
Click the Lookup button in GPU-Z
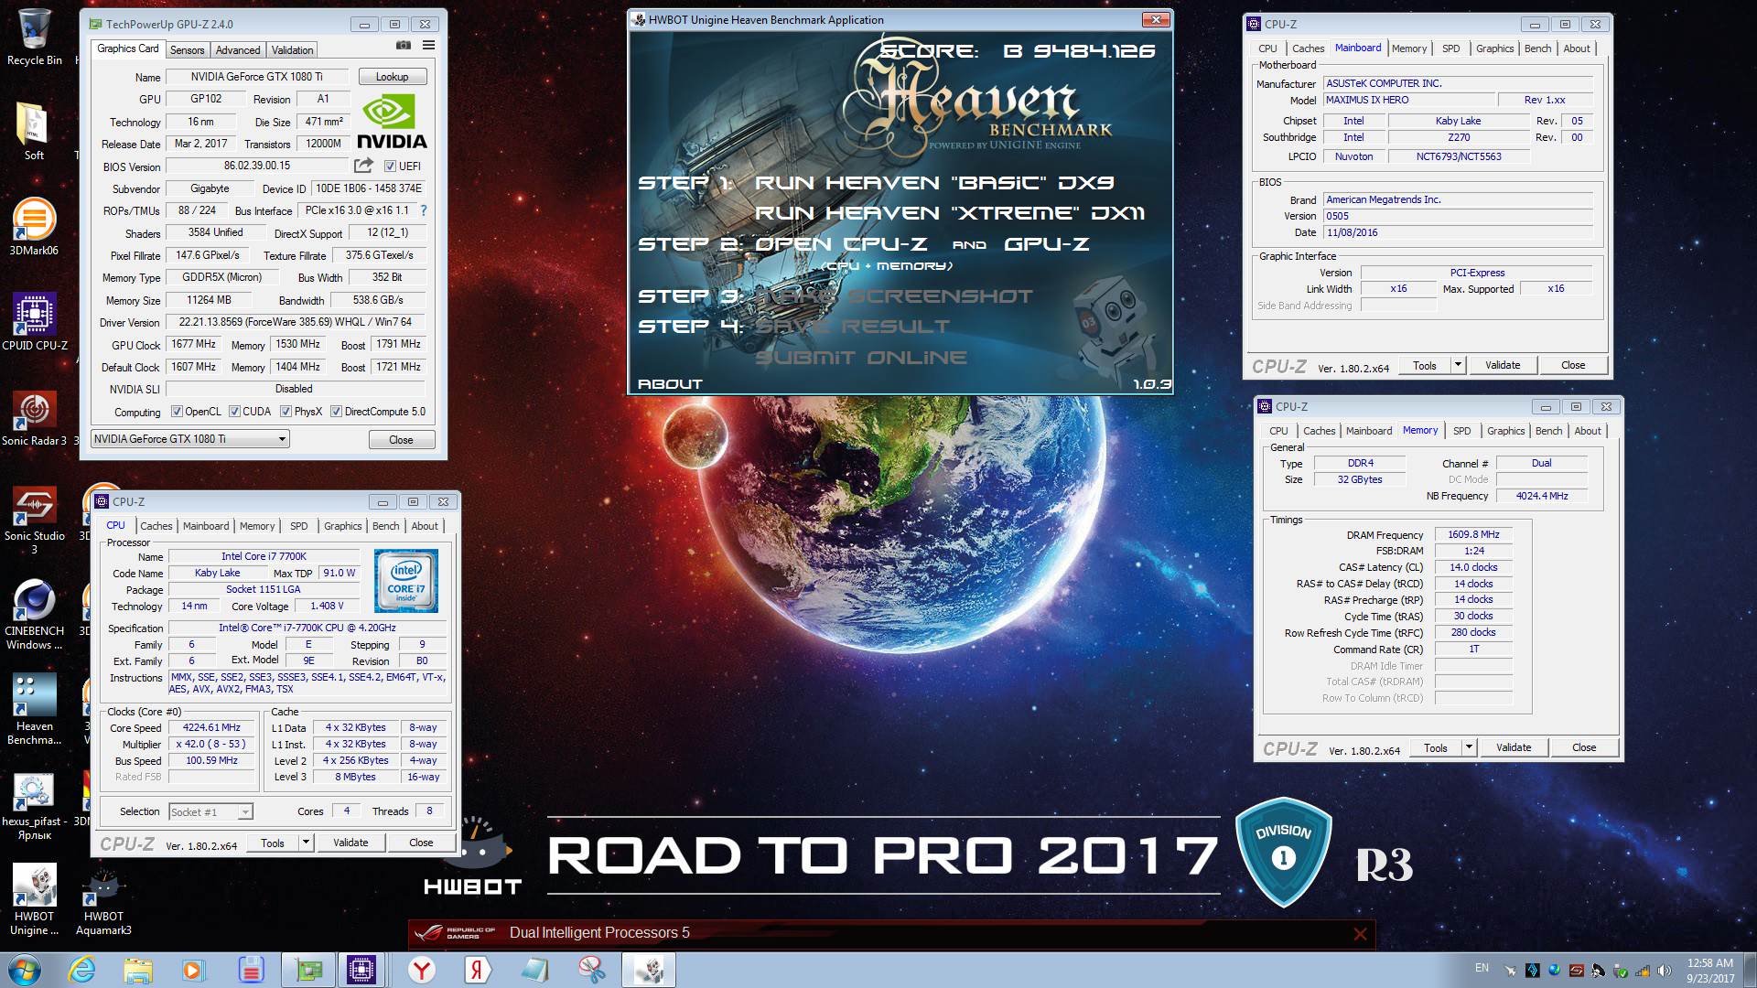392,77
